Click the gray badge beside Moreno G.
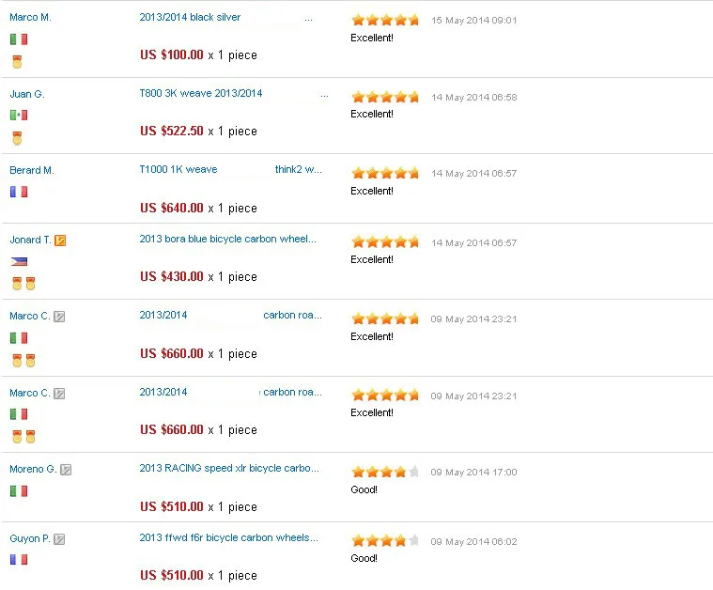This screenshot has height=590, width=713. [66, 470]
